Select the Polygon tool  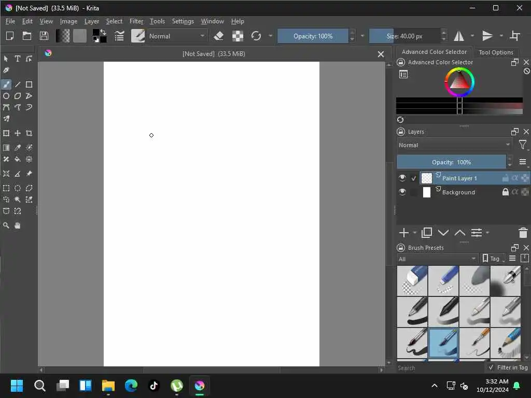18,96
